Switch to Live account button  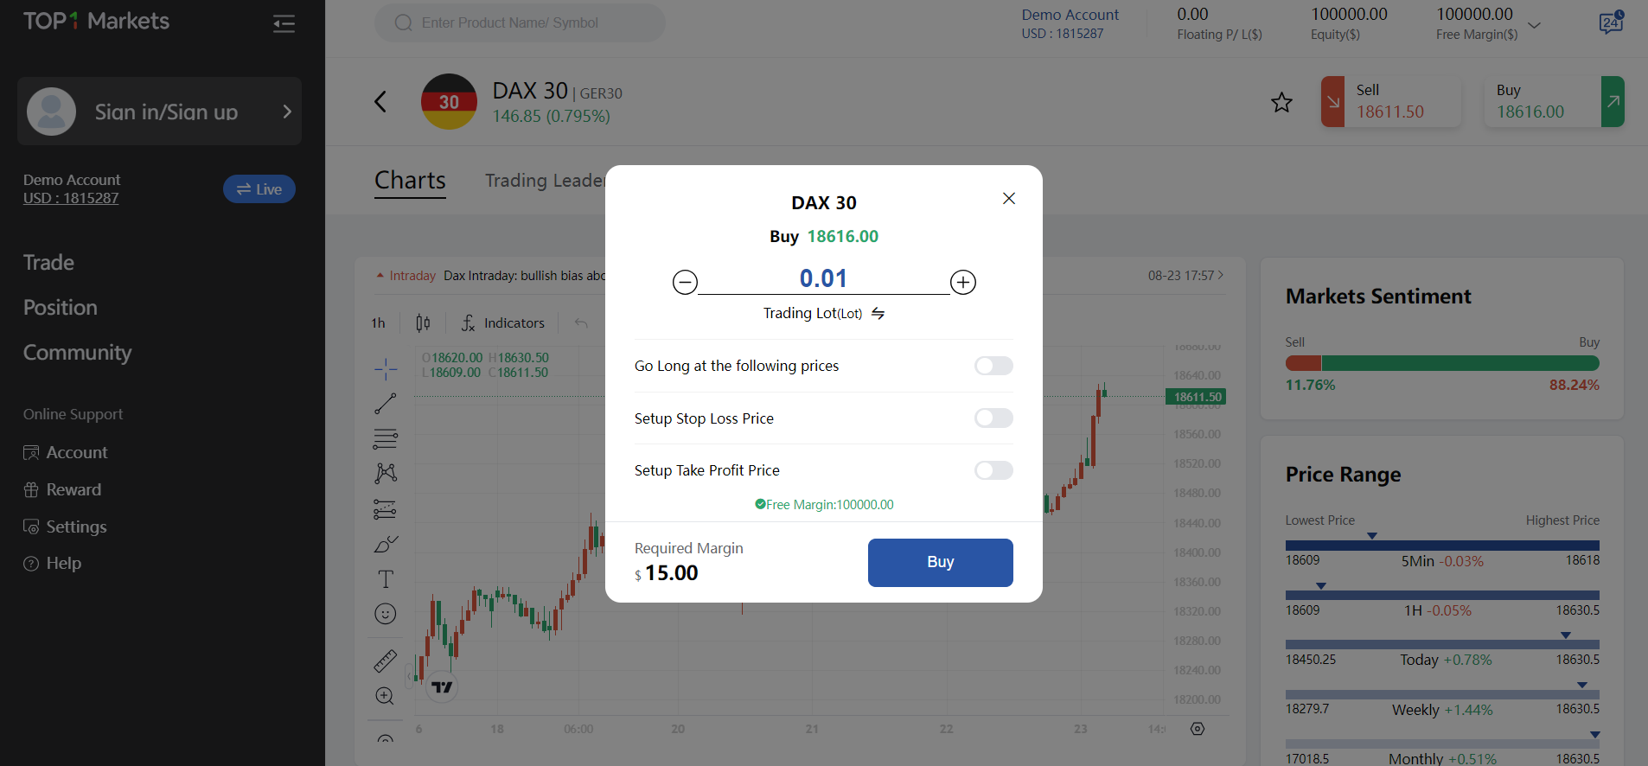259,189
